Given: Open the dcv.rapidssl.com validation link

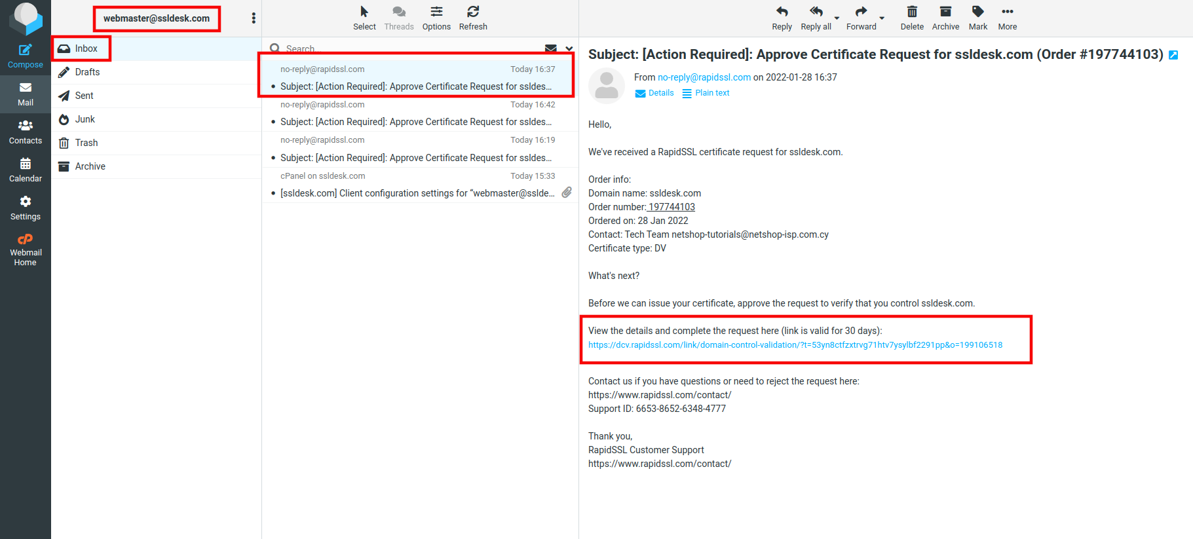Looking at the screenshot, I should pos(795,345).
